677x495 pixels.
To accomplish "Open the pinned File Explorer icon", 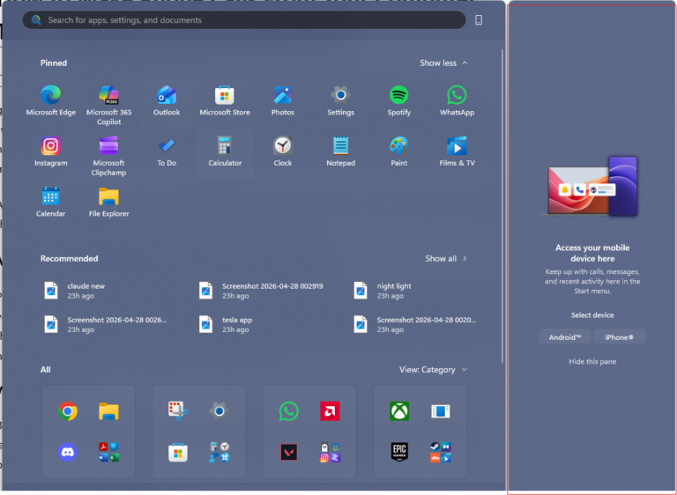I will pos(108,202).
